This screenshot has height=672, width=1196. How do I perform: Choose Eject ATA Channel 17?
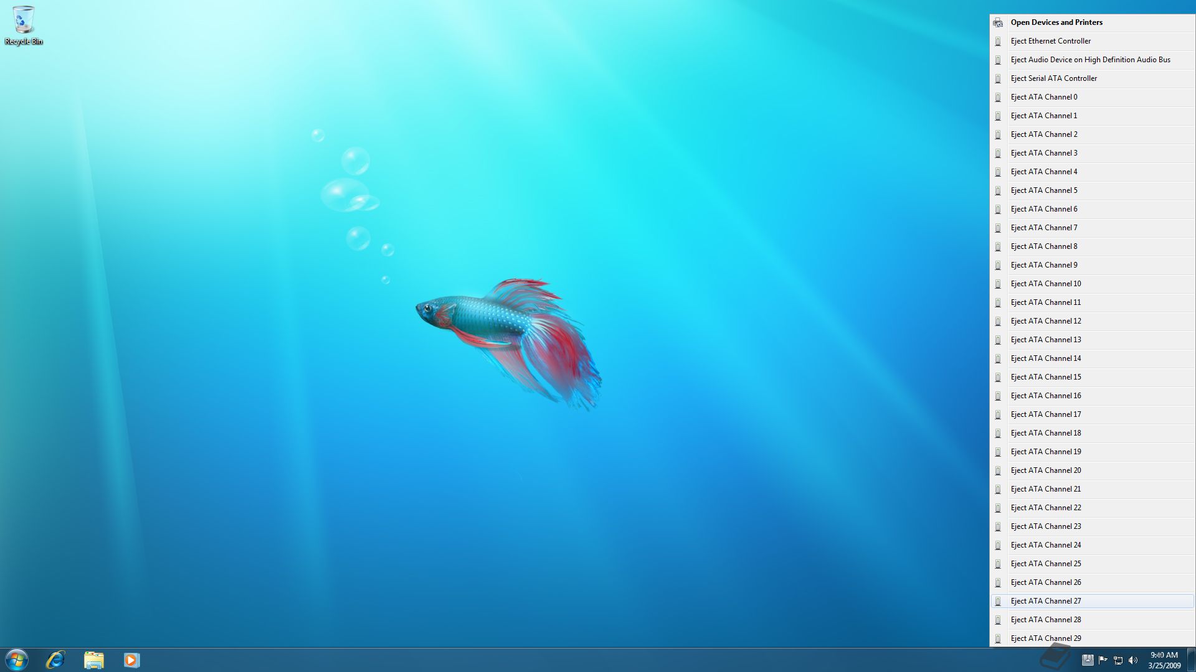coord(1092,414)
